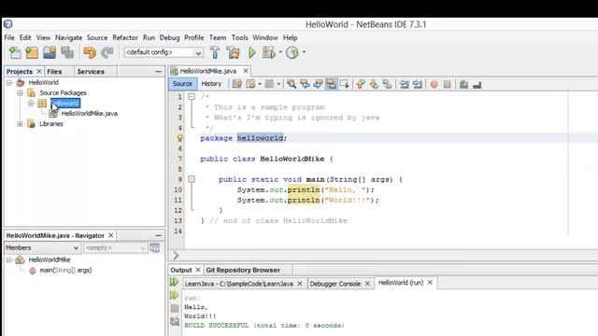Image resolution: width=598 pixels, height=336 pixels.
Task: Select main(String[] args) in Navigator
Action: (65, 270)
